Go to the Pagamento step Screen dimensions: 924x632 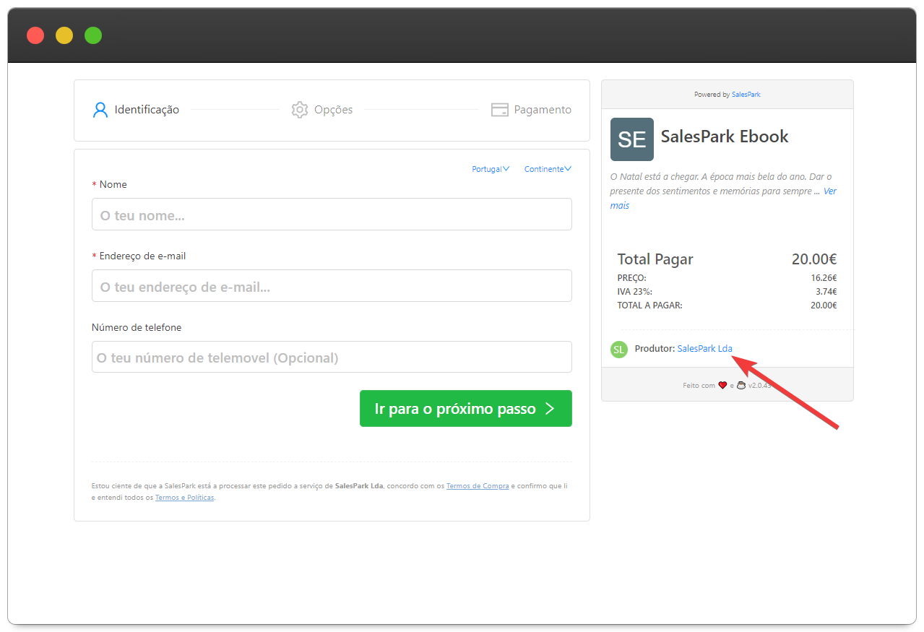pos(542,110)
